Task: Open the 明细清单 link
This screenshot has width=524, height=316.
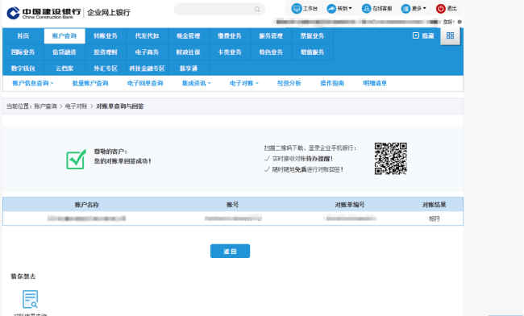Action: (x=375, y=83)
